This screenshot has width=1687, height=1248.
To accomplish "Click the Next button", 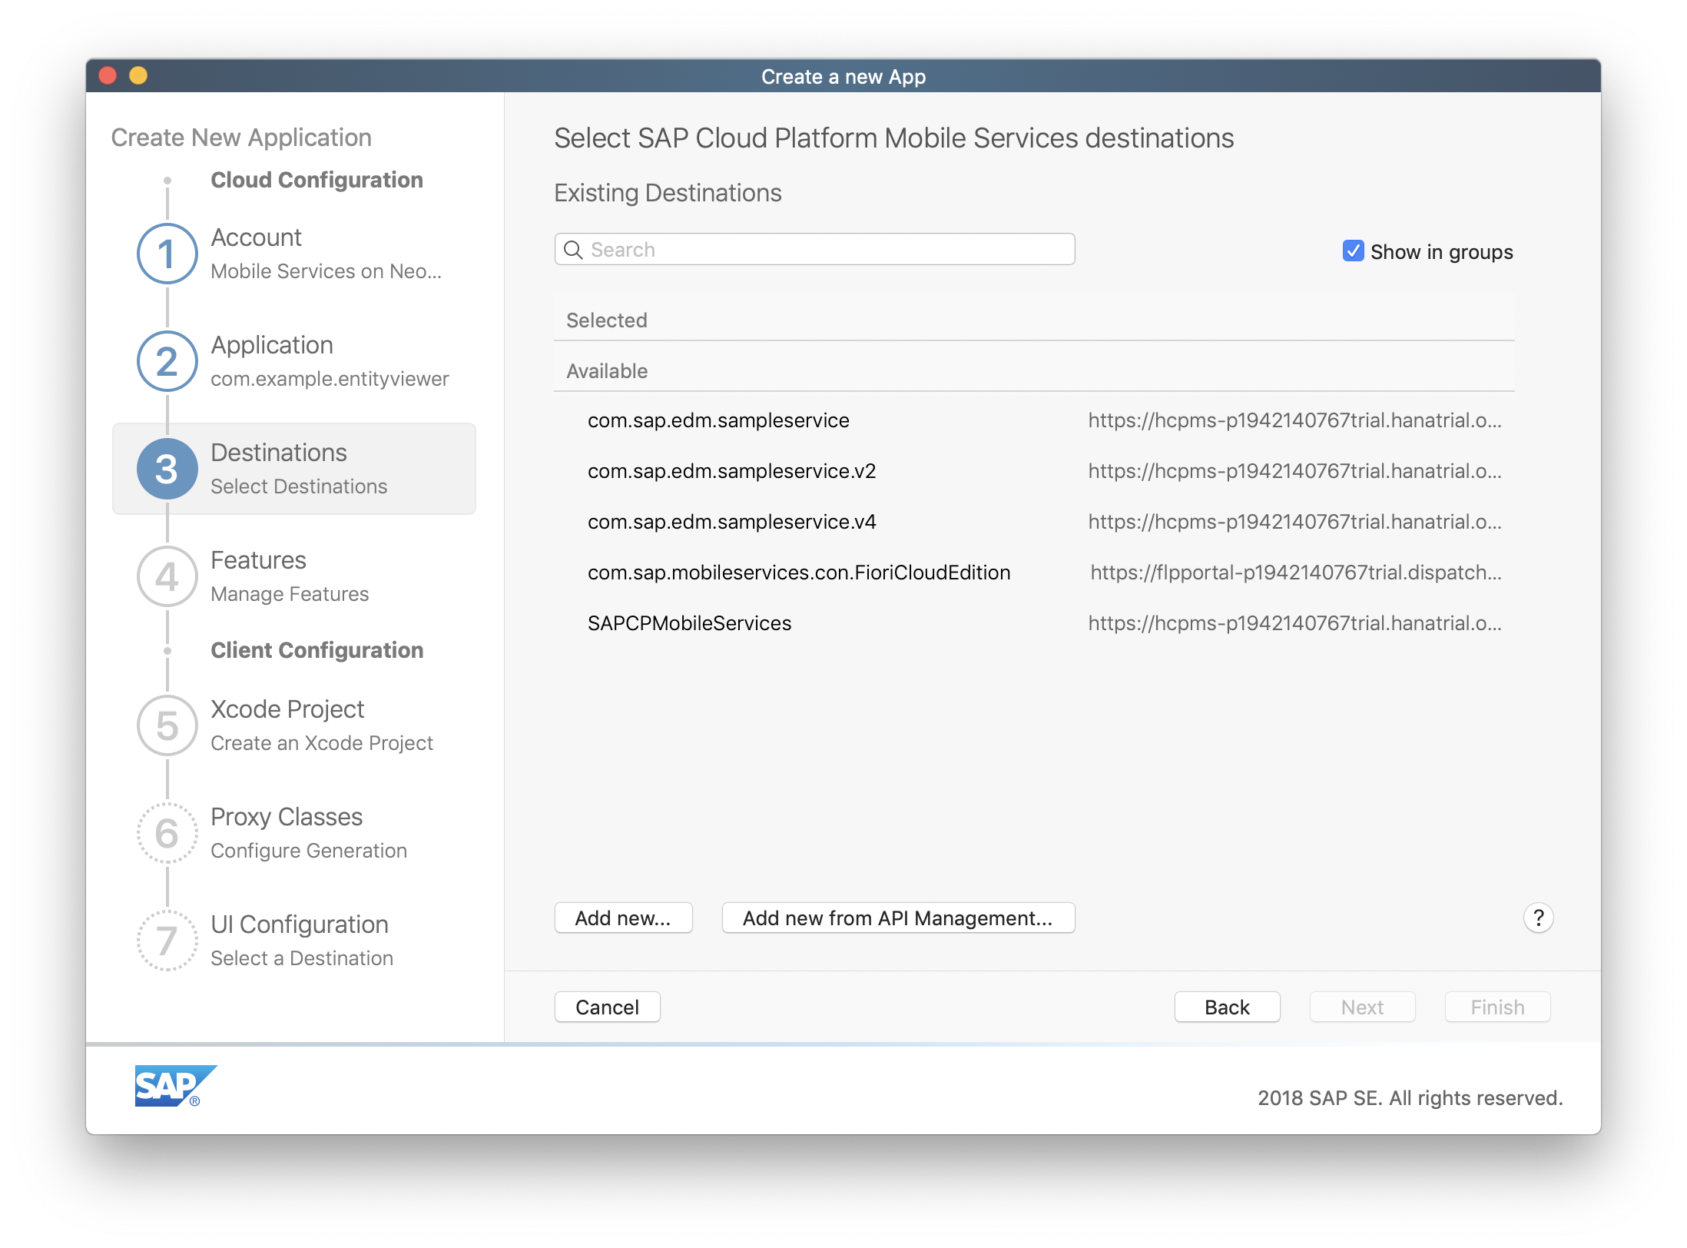I will 1362,1007.
